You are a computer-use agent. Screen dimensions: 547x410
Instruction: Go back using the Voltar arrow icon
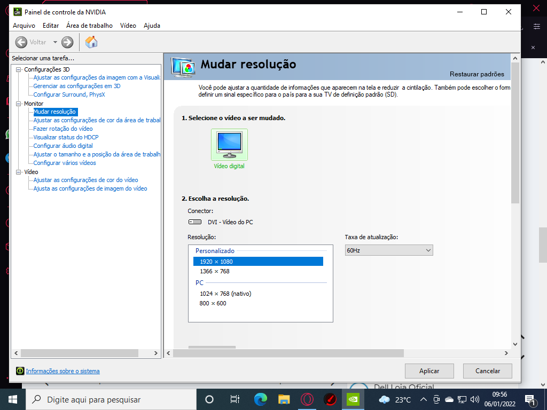click(21, 42)
